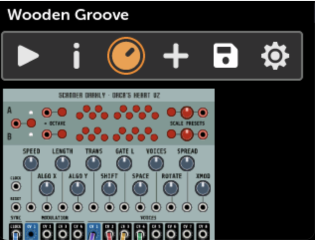This screenshot has width=315, height=240.
Task: Toggle the row A octave button
Action: pyautogui.click(x=62, y=112)
